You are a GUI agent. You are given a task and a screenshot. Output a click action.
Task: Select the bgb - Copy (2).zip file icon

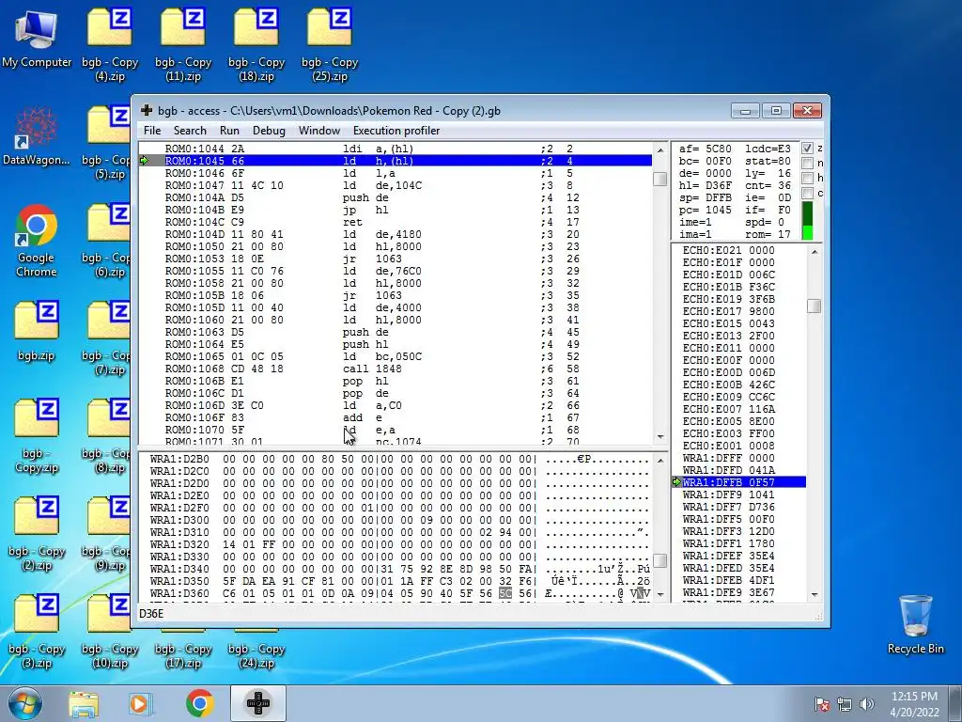coord(37,534)
